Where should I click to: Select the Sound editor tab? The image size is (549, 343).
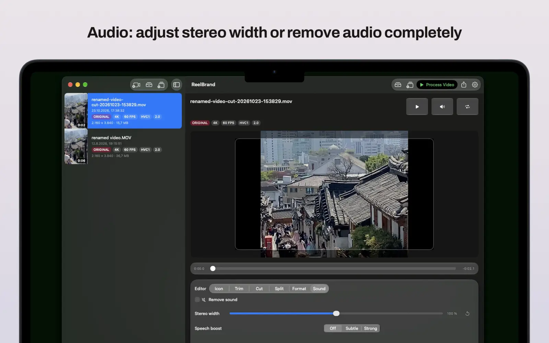(x=319, y=289)
